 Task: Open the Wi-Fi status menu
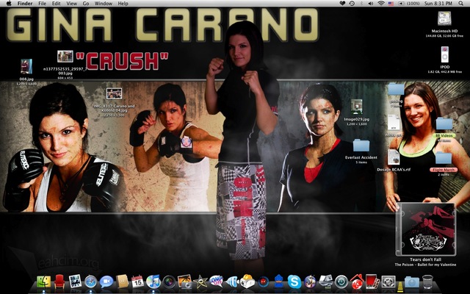(x=381, y=3)
